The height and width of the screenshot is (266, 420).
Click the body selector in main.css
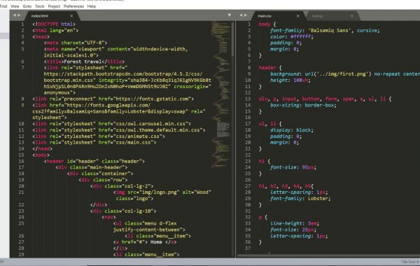coord(265,24)
